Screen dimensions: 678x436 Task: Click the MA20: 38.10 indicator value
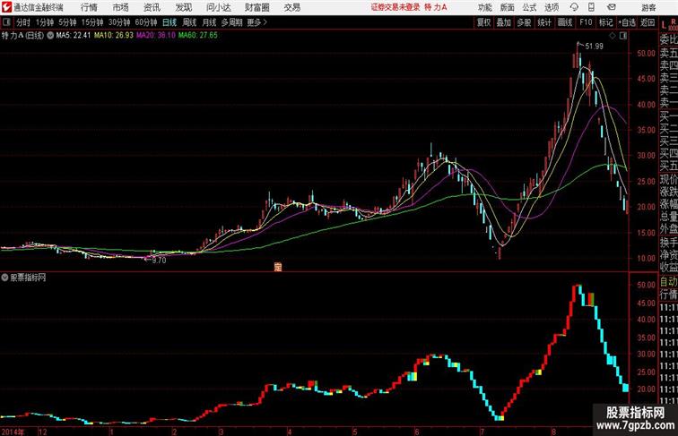156,36
